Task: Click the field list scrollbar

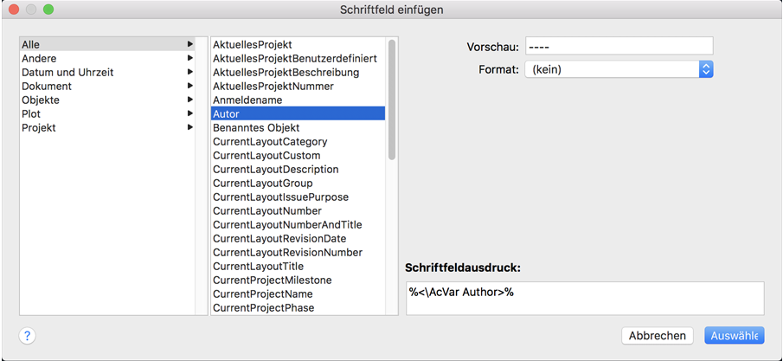Action: click(392, 100)
